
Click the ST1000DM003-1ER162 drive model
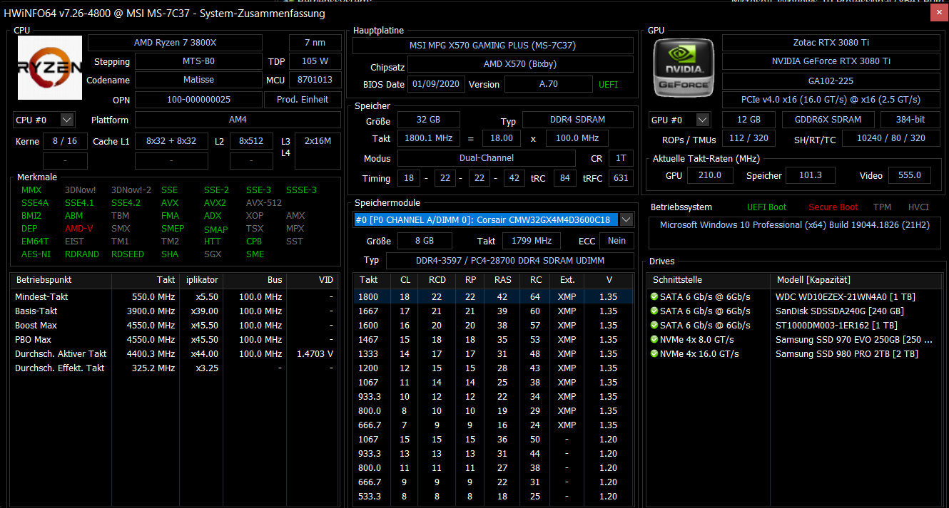click(836, 325)
